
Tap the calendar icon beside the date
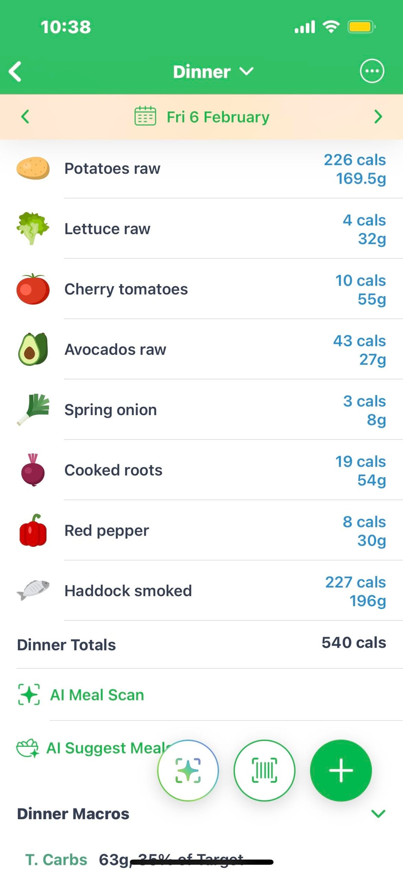tap(145, 116)
